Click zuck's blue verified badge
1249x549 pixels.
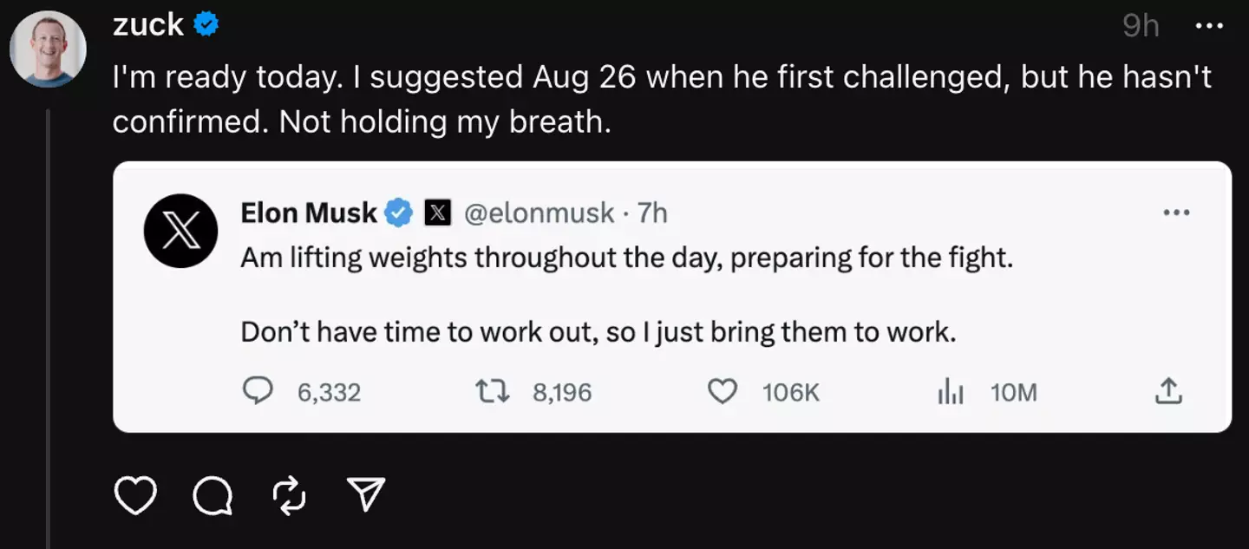pyautogui.click(x=206, y=25)
